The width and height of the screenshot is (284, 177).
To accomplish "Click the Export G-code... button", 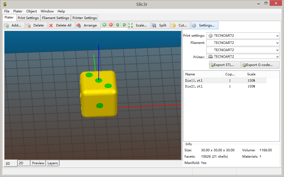I will pyautogui.click(x=260, y=65).
